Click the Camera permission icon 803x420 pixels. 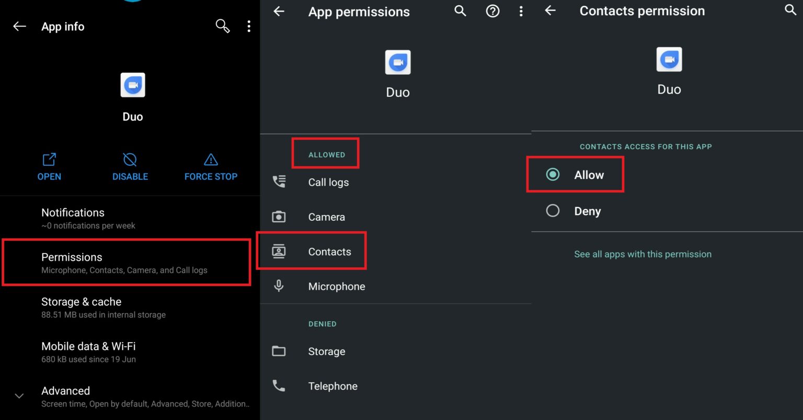click(279, 216)
